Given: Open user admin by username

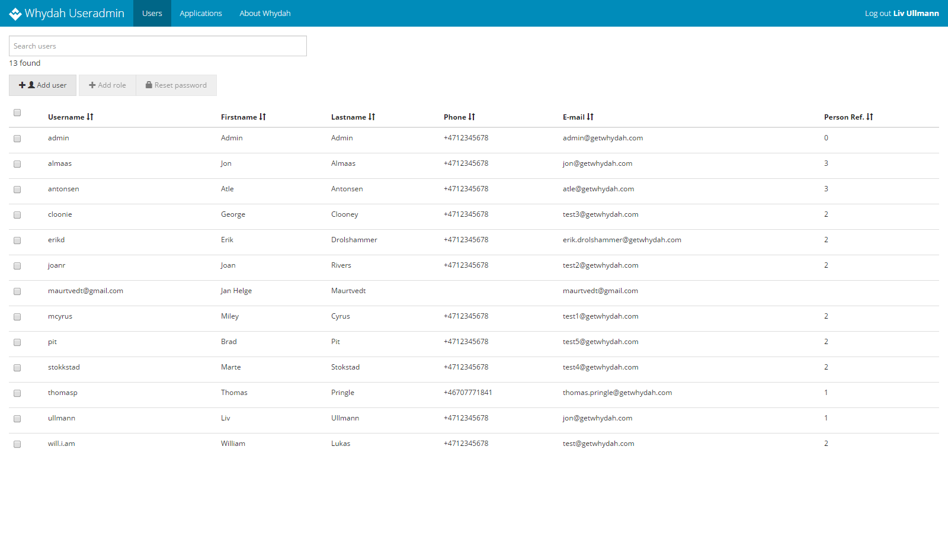Looking at the screenshot, I should pyautogui.click(x=59, y=138).
